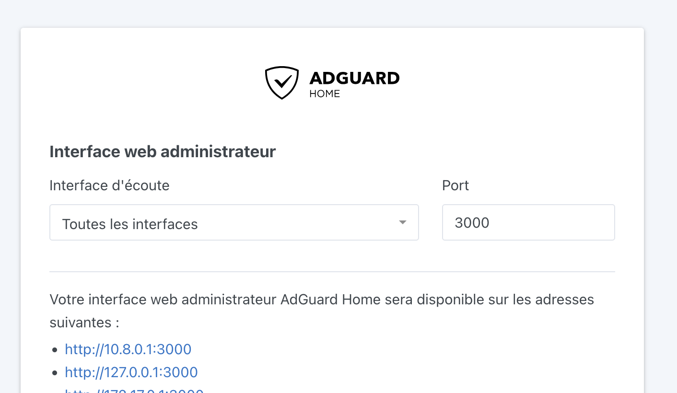Click the HOME text under the logo
This screenshot has height=393, width=677.
pos(325,94)
